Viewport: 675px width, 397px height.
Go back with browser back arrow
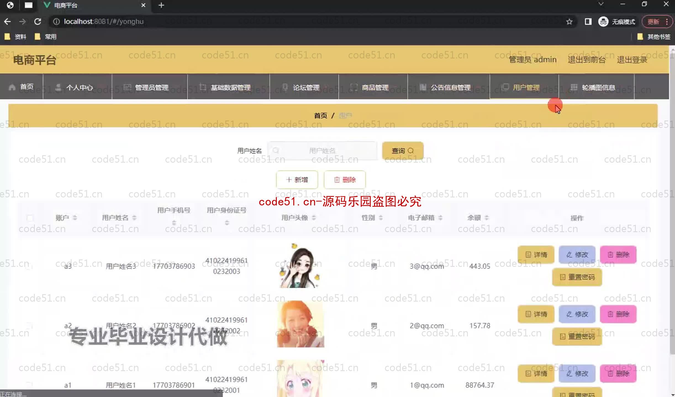tap(7, 22)
